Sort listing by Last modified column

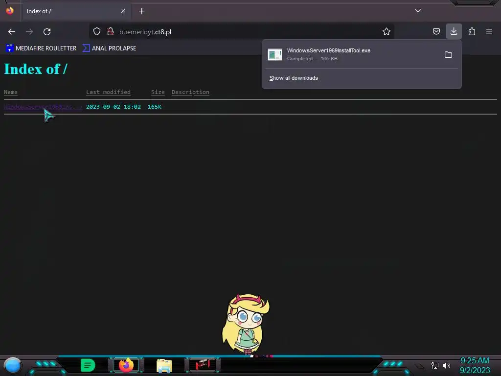point(108,92)
